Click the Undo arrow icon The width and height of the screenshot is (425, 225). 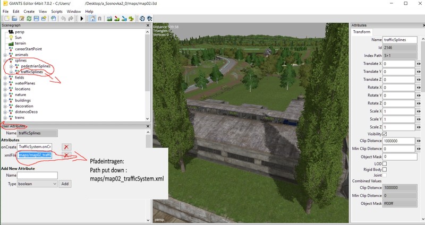[x=63, y=19]
